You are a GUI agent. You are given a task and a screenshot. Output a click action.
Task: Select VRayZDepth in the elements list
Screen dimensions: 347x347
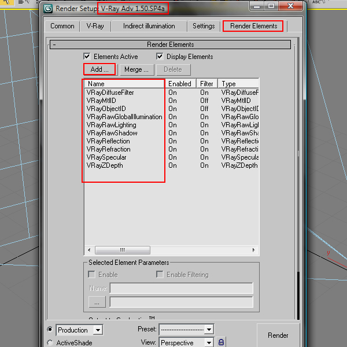[105, 165]
